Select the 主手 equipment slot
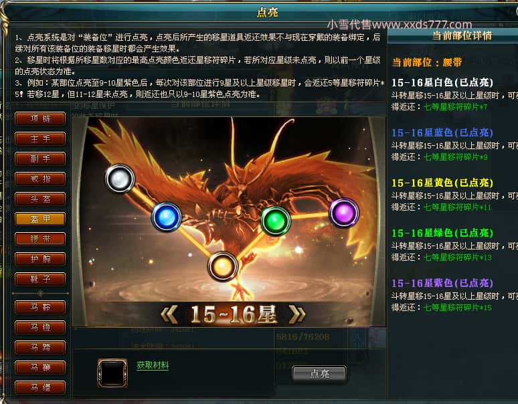Screen dimensions: 518x404 pyautogui.click(x=40, y=138)
